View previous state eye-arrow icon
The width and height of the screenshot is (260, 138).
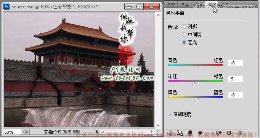click(219, 133)
